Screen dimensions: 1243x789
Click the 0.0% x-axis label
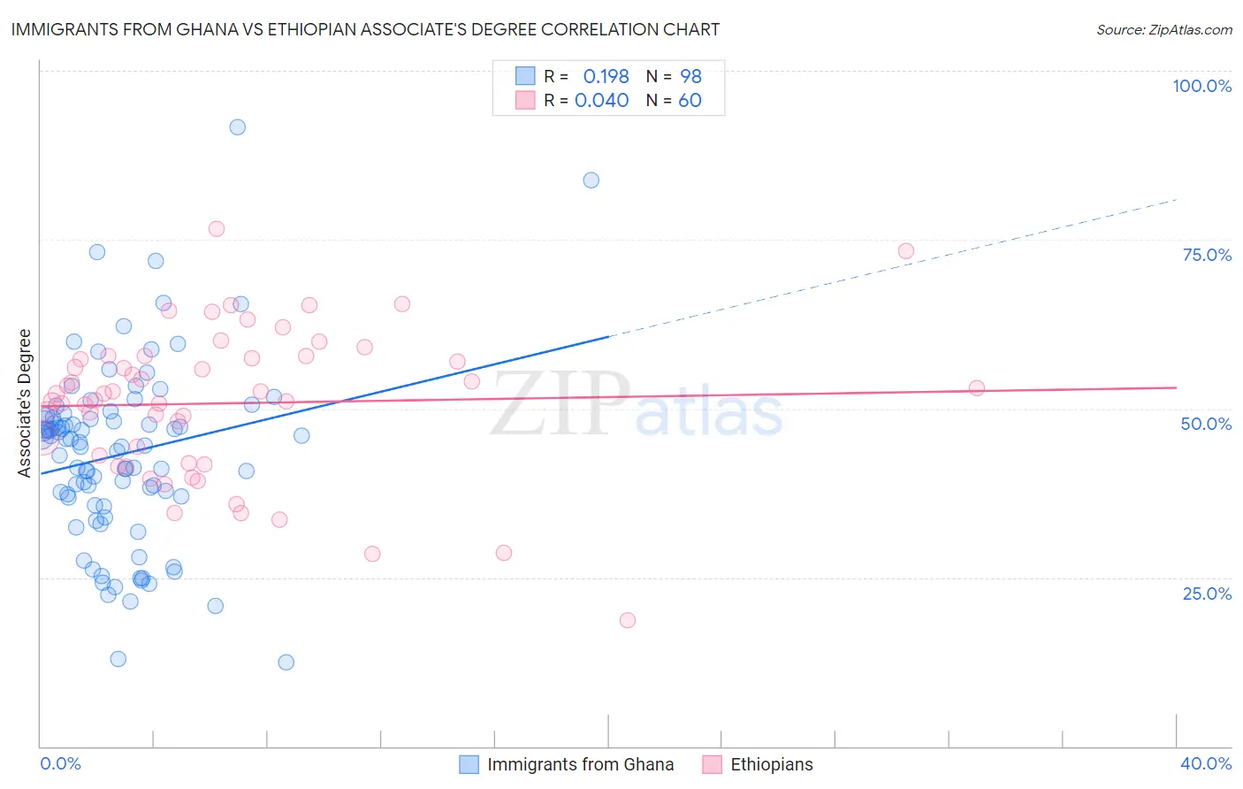point(61,763)
